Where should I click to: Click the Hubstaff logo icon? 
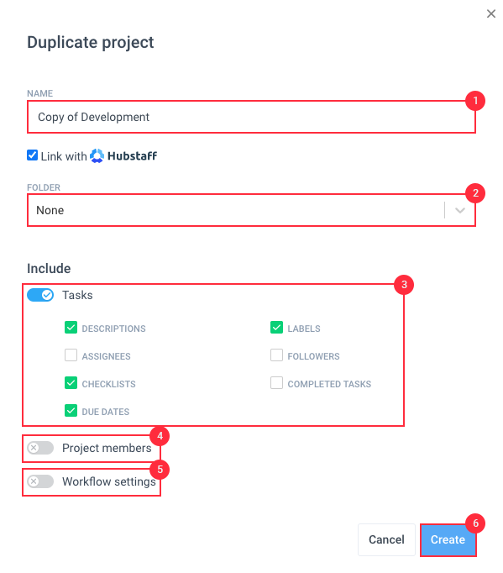click(x=97, y=155)
